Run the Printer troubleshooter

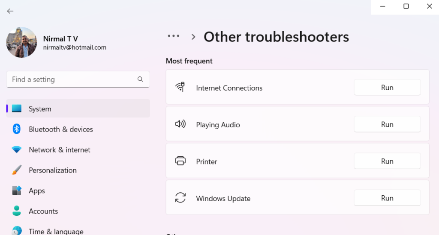[387, 161]
